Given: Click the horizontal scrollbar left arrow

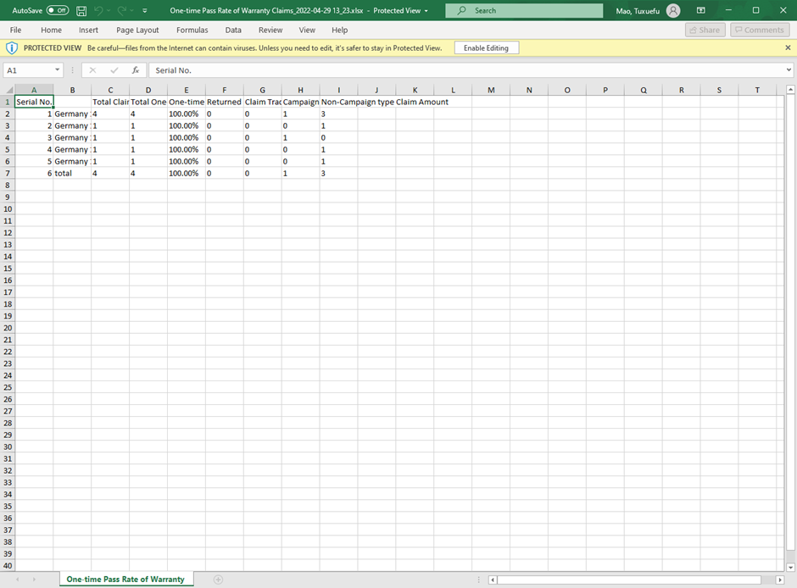Looking at the screenshot, I should 492,580.
